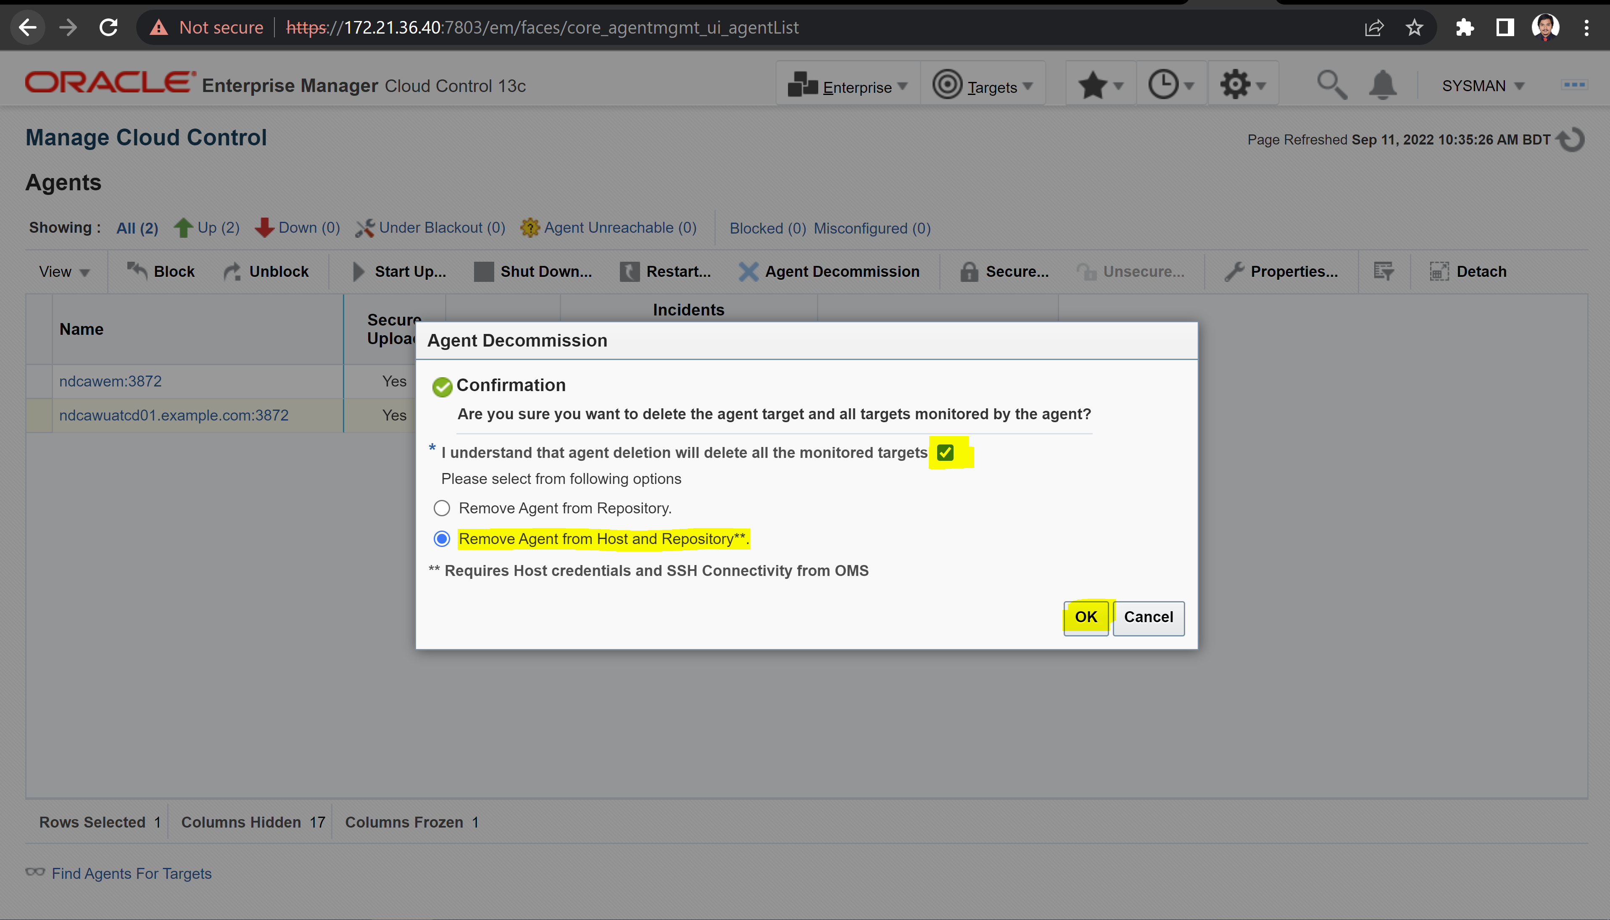Filter agents by Down (0)
This screenshot has height=920, width=1610.
click(x=298, y=228)
